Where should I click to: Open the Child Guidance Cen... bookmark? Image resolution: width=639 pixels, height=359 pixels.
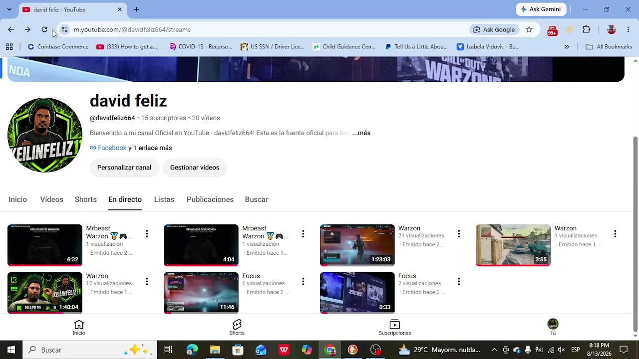344,47
